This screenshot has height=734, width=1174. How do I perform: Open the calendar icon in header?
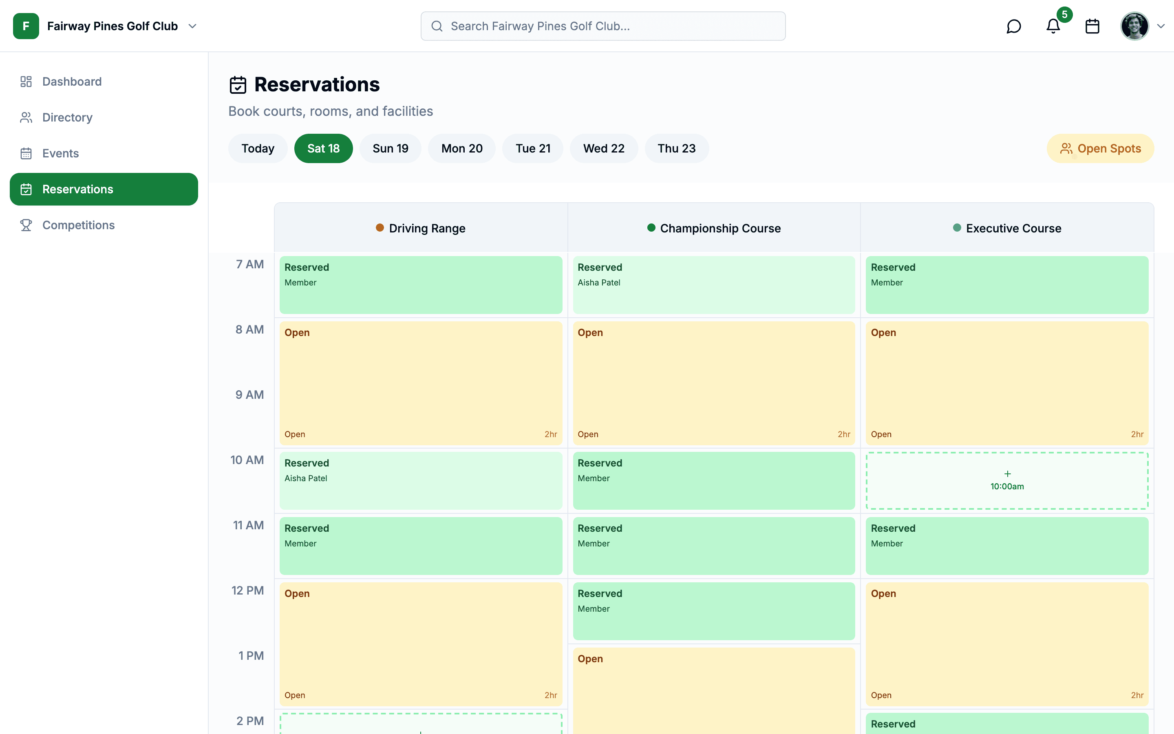click(x=1092, y=26)
